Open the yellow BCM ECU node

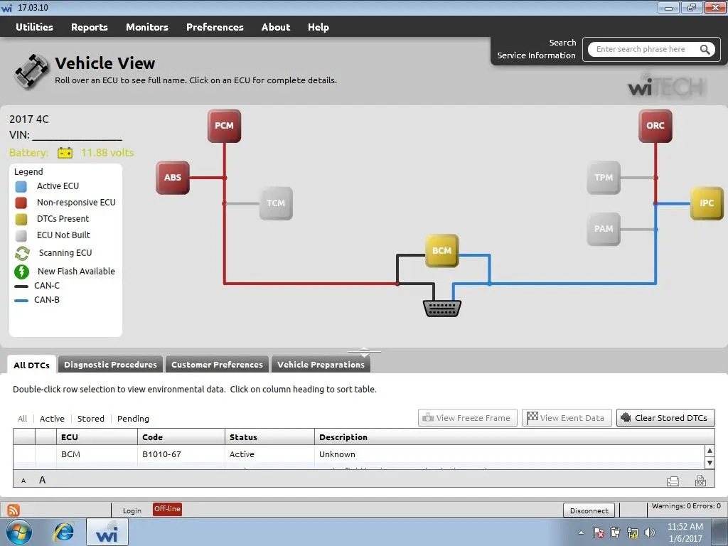point(441,251)
